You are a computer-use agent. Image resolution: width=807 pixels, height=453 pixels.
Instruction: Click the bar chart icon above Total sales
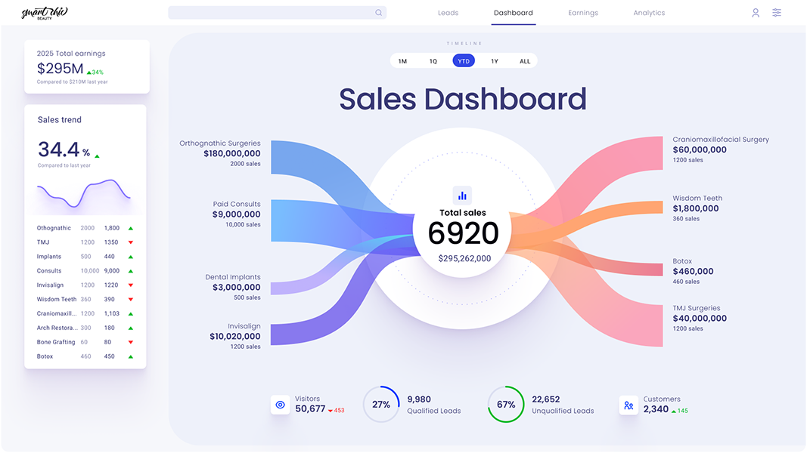pos(462,195)
